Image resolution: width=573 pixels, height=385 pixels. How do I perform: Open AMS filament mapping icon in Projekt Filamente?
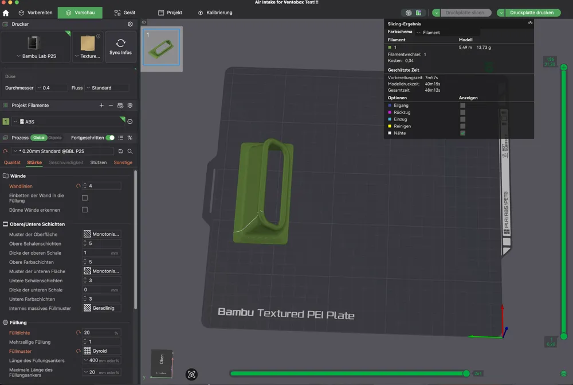(x=120, y=106)
